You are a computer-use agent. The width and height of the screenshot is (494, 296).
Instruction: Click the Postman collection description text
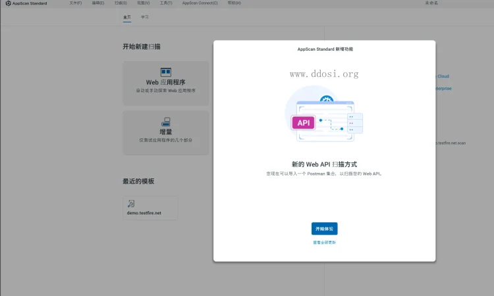tap(324, 174)
